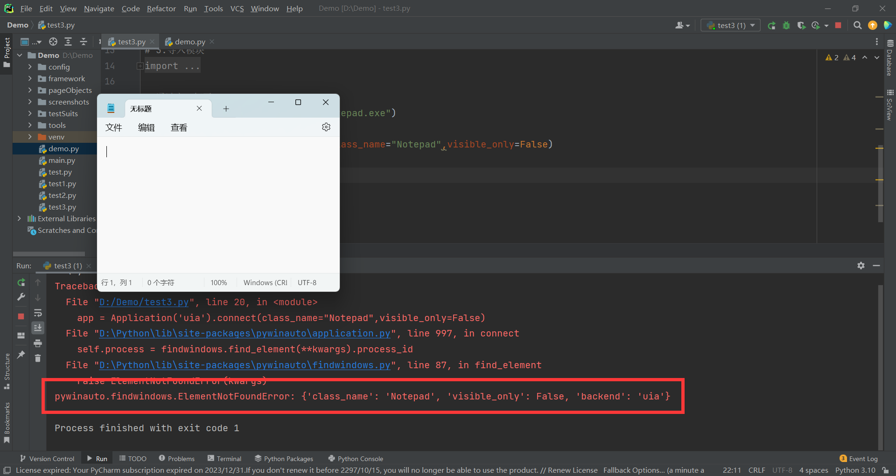Toggle soft-wrap in the Run console
The width and height of the screenshot is (896, 476).
[x=38, y=313]
